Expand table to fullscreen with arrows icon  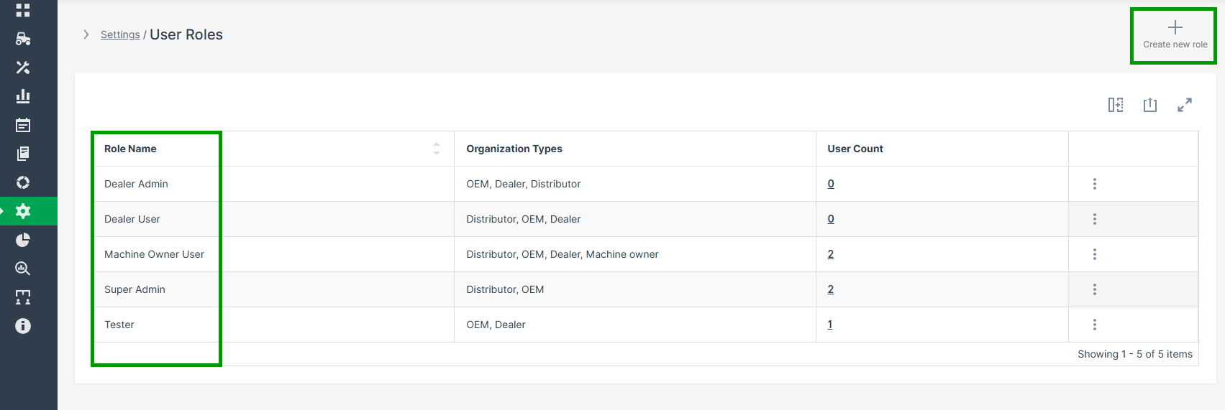(1185, 105)
